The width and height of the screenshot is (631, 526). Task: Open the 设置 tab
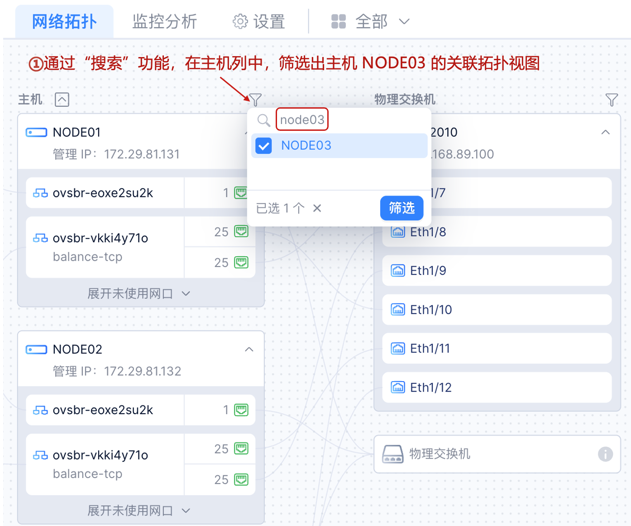click(x=259, y=21)
